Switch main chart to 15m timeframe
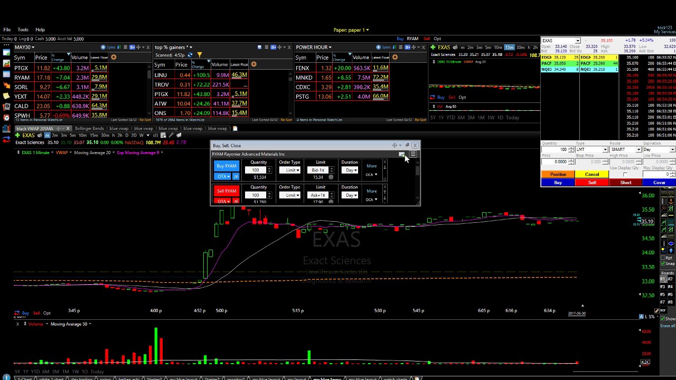The image size is (676, 380). pos(93,136)
